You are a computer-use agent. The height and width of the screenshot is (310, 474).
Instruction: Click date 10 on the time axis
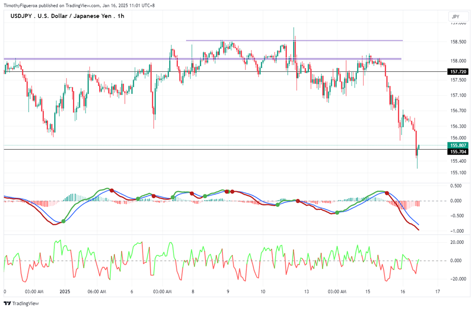[263, 292]
